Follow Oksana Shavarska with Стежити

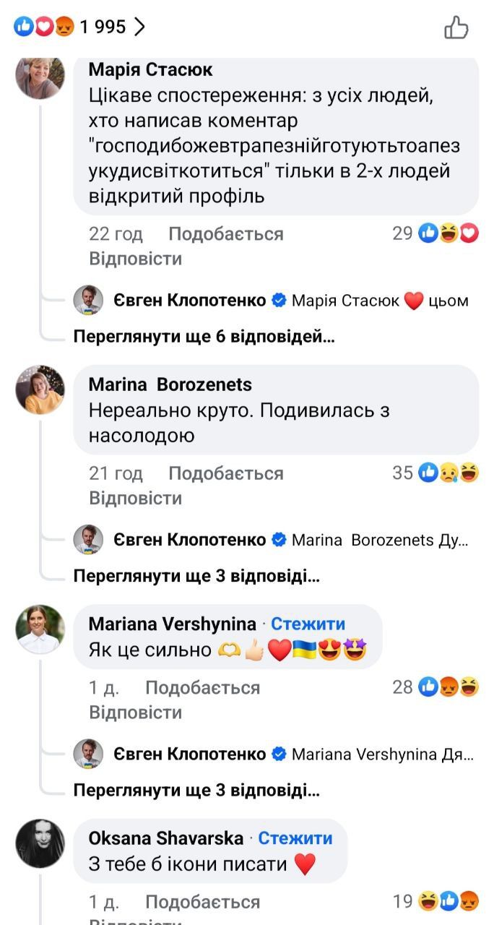point(295,838)
